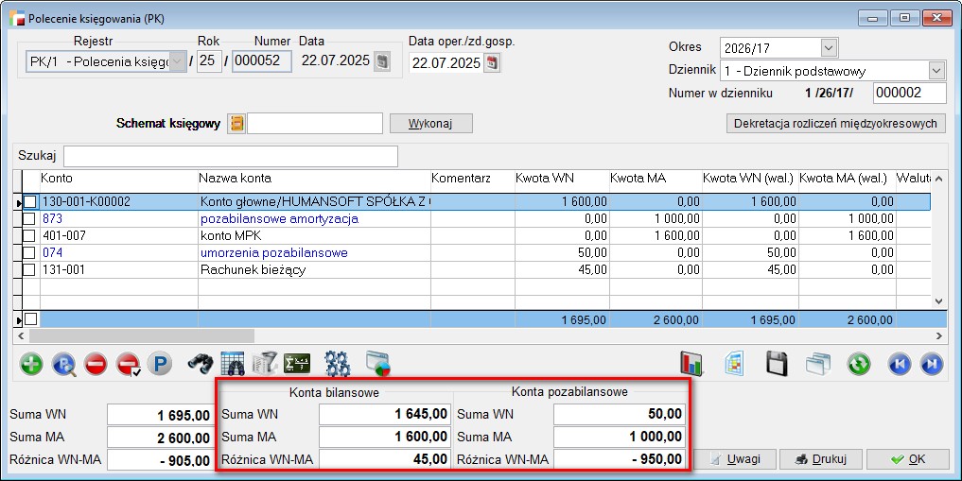Screen dimensions: 962x481
Task: Click the green plus add entry icon
Action: click(31, 364)
